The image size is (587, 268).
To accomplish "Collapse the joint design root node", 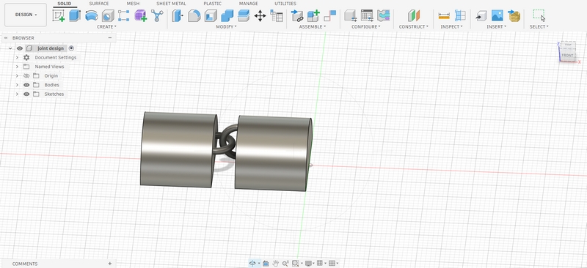I will pyautogui.click(x=10, y=48).
